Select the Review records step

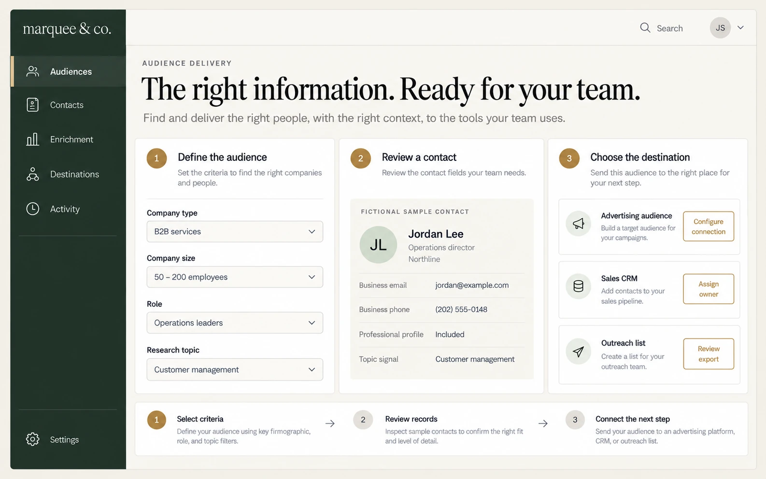pyautogui.click(x=439, y=429)
